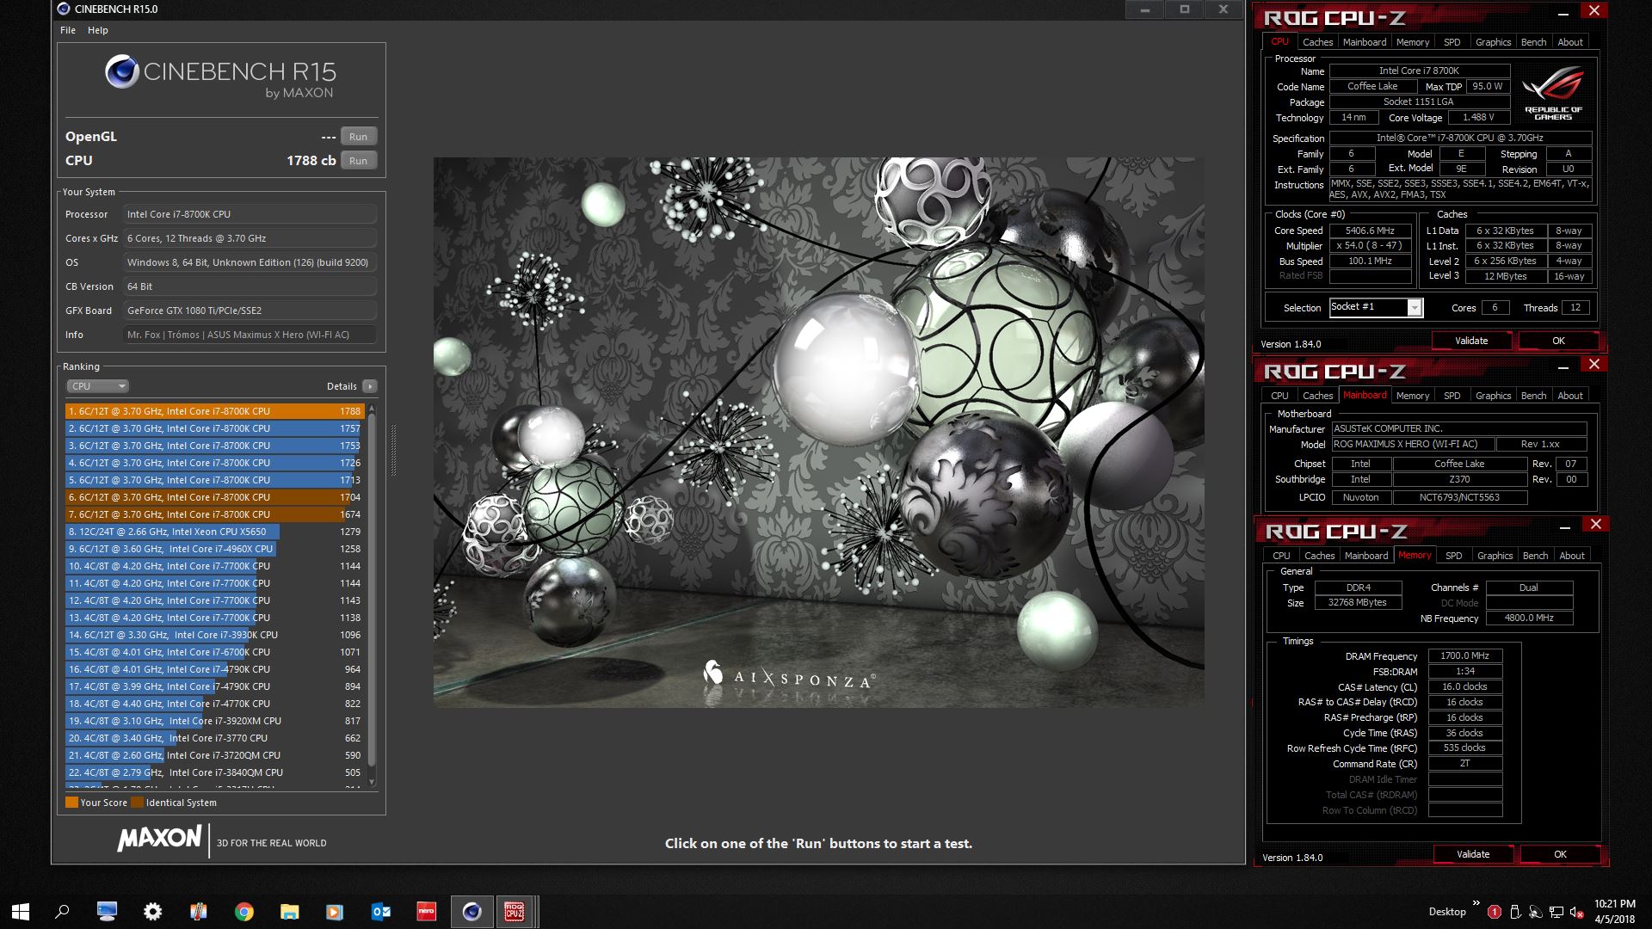The height and width of the screenshot is (929, 1652).
Task: Click the DRAM Frequency 1700.0 MHz value
Action: click(1465, 656)
